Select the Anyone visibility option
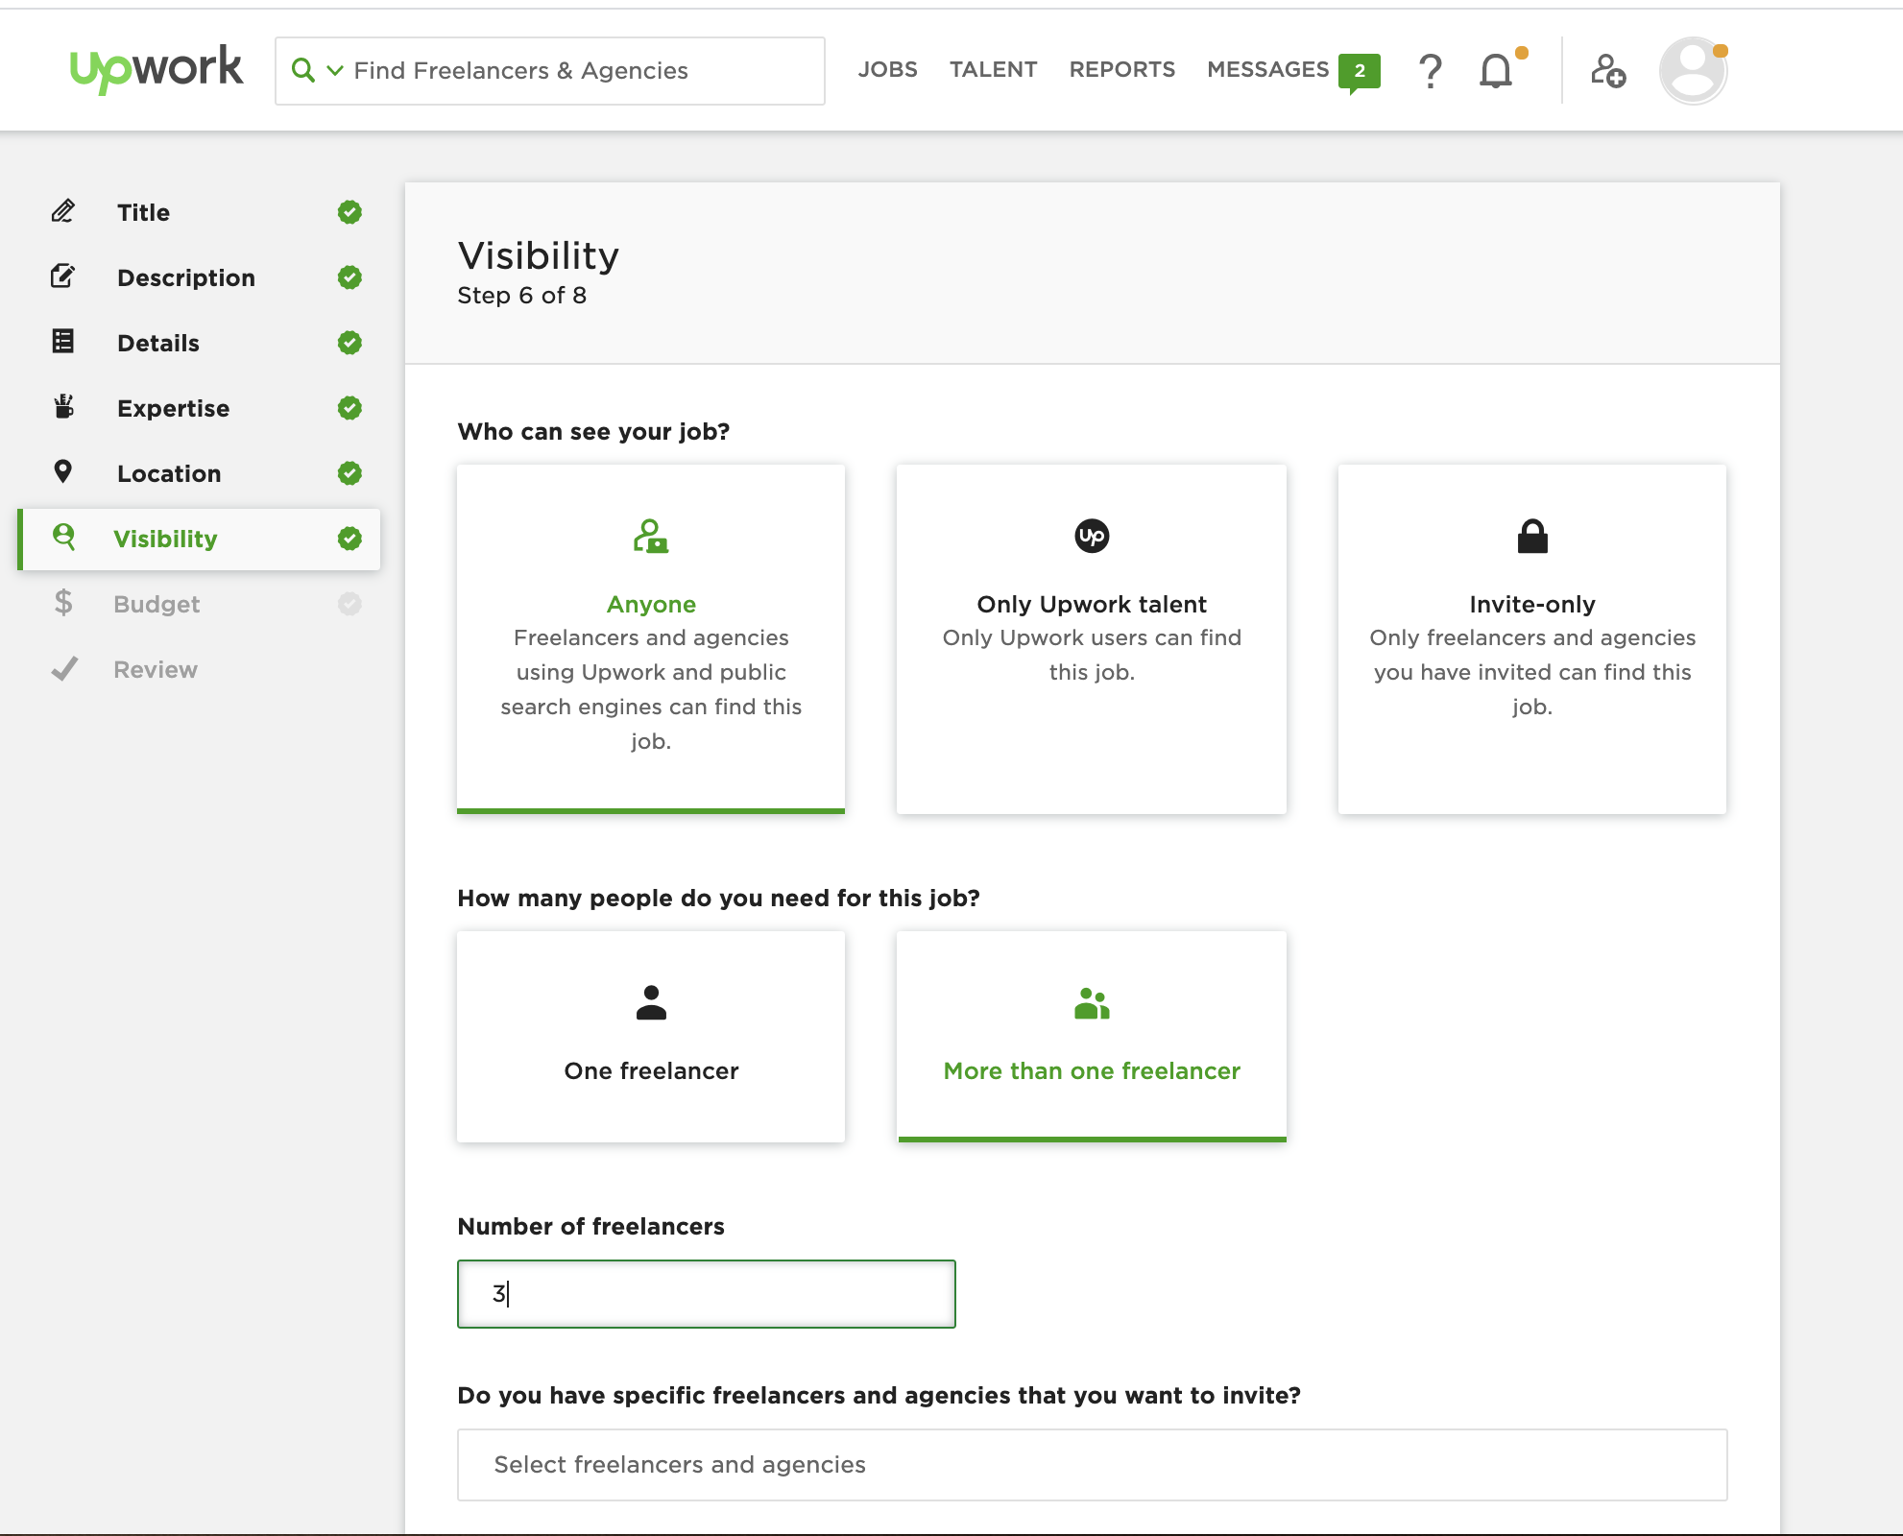This screenshot has height=1536, width=1903. coord(651,639)
